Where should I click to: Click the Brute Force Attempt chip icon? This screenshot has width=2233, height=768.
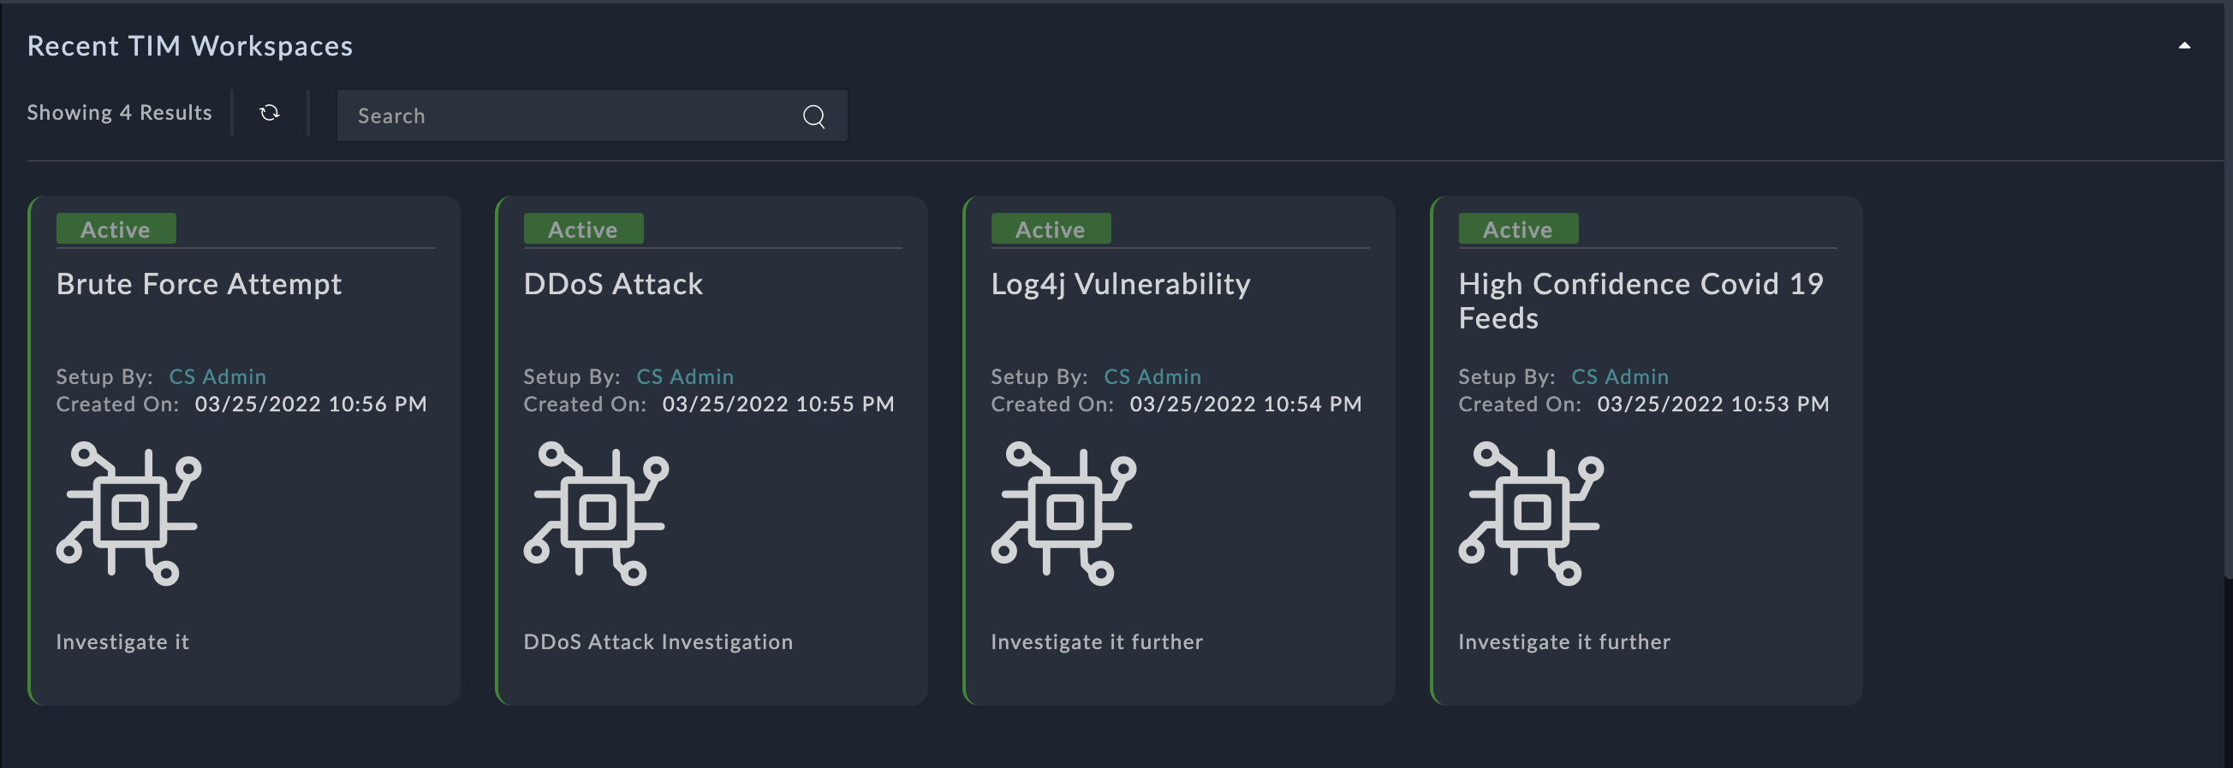[x=129, y=513]
